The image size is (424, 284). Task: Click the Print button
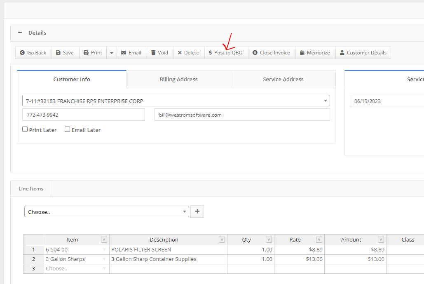[x=93, y=53]
